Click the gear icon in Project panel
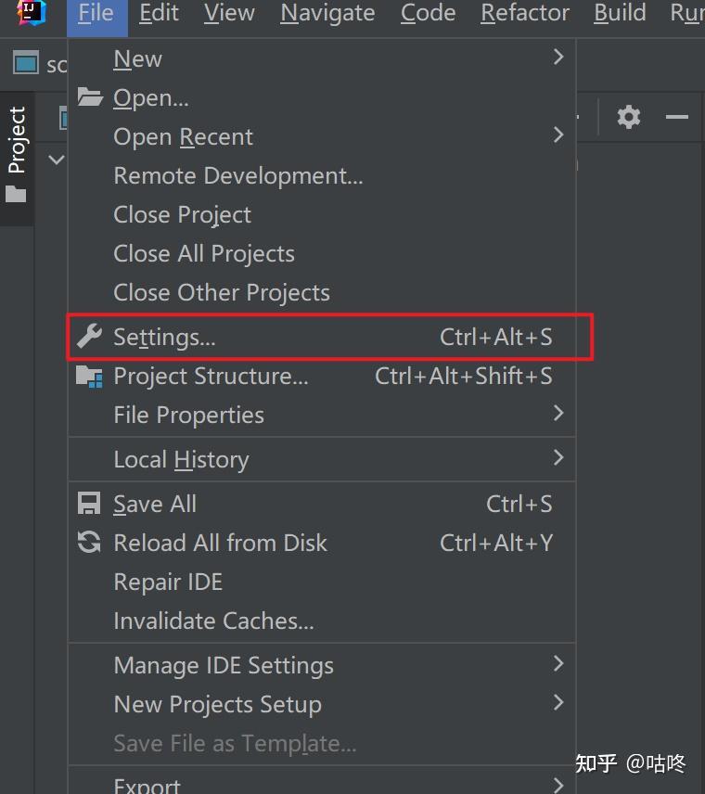Image resolution: width=705 pixels, height=794 pixels. tap(629, 117)
